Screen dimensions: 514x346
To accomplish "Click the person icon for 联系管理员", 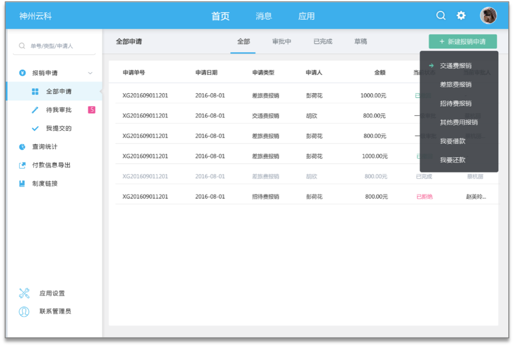I will (24, 312).
